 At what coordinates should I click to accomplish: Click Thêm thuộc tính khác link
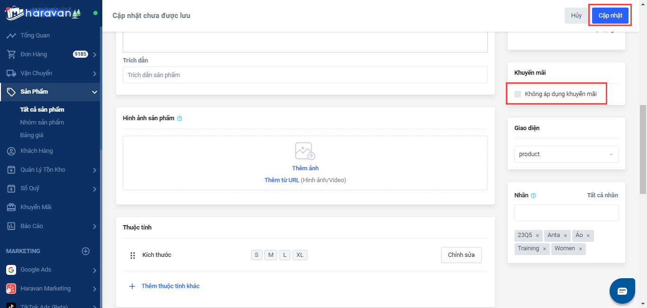(x=171, y=286)
